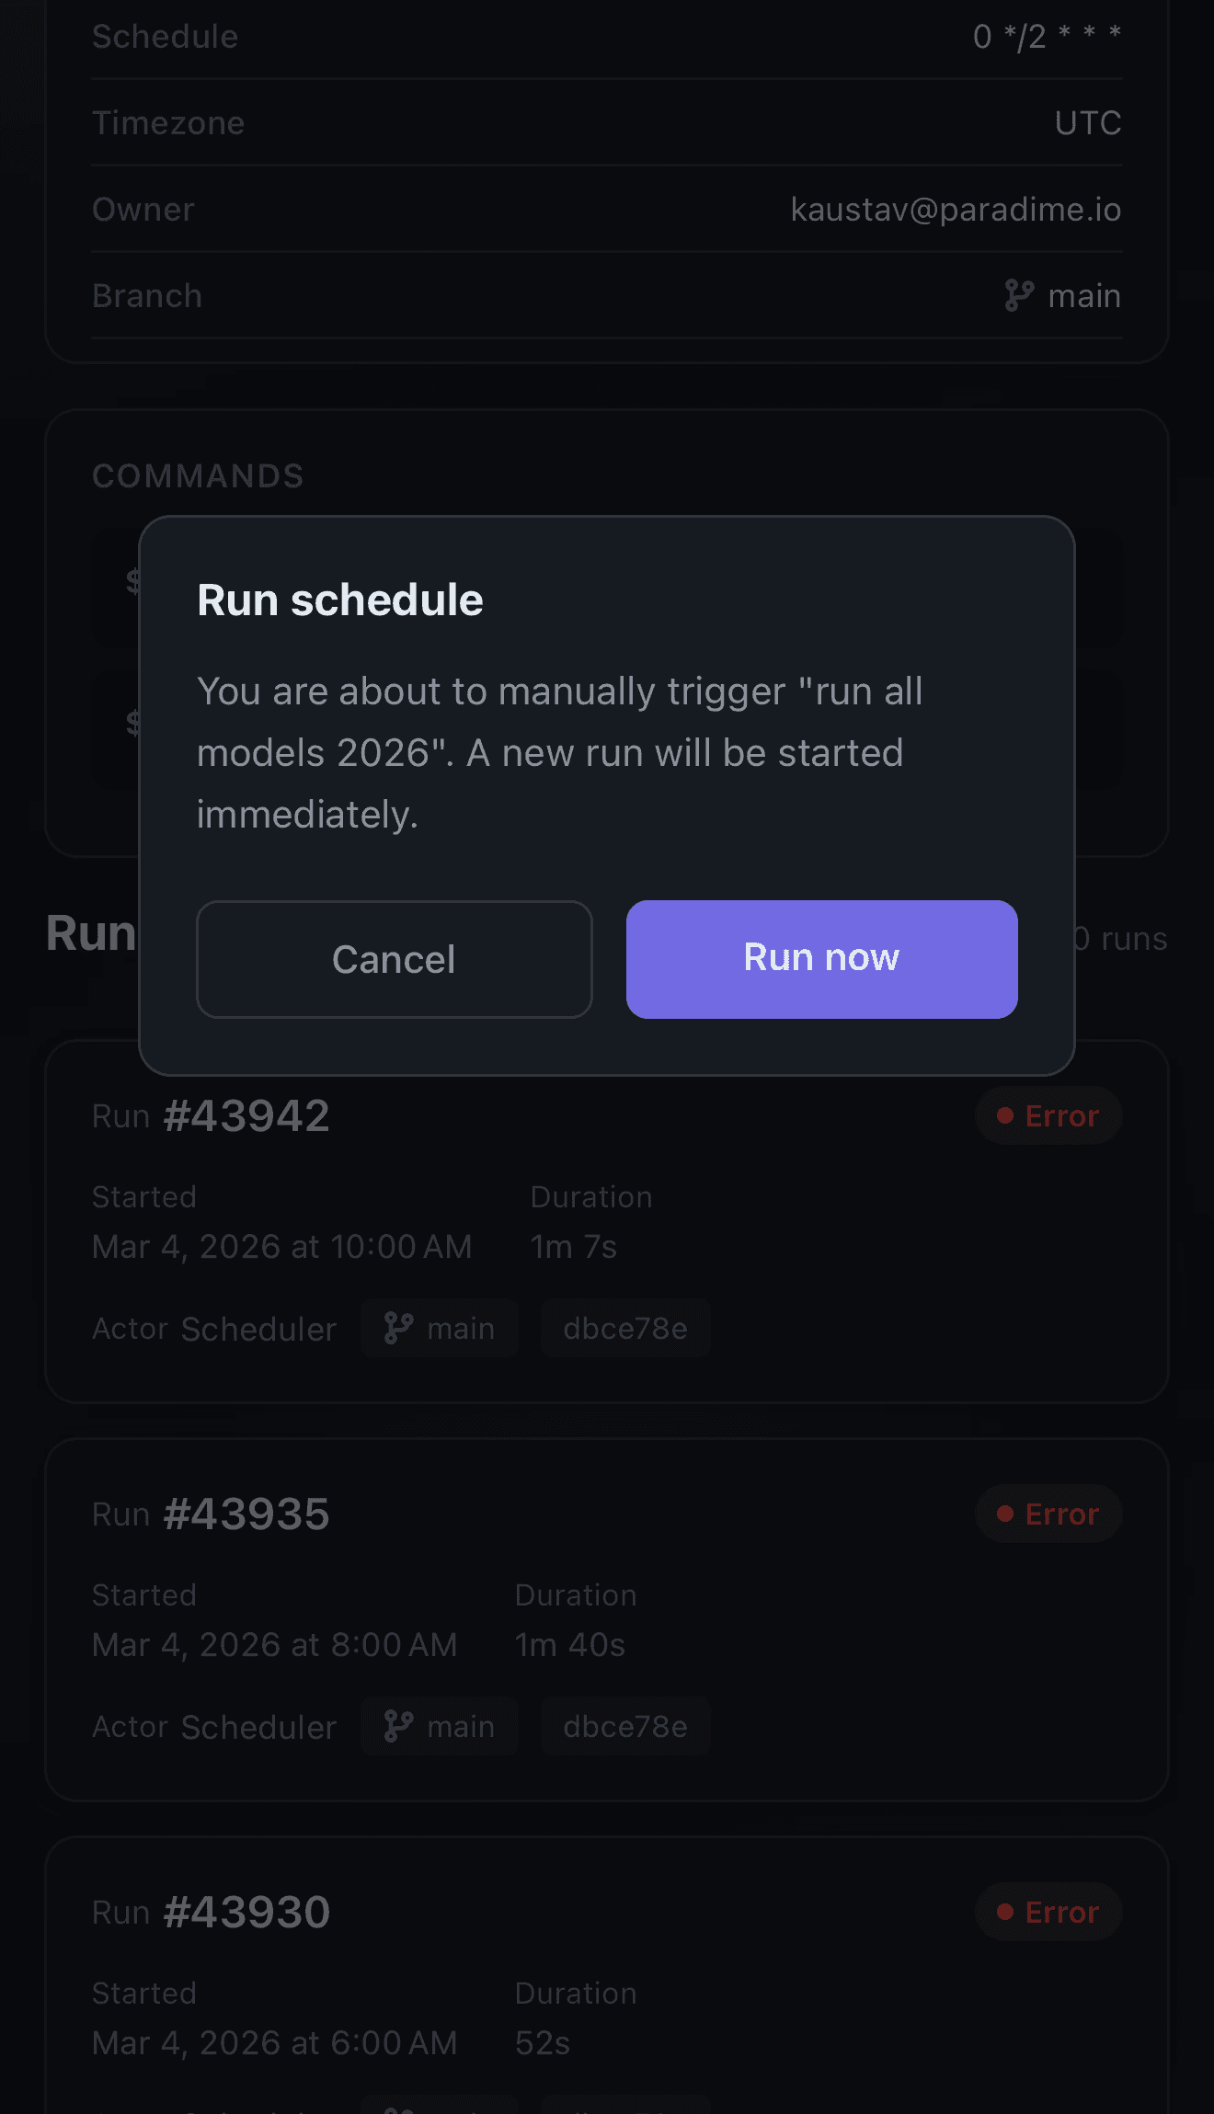Open Run #43942 card
1214x2114 pixels.
tap(607, 1221)
